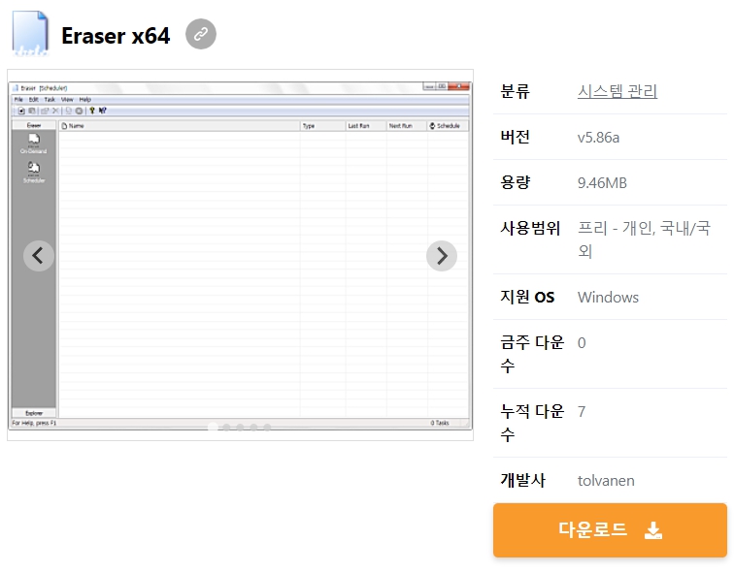Click the download arrow icon on the orange button
The image size is (734, 573).
tap(653, 530)
